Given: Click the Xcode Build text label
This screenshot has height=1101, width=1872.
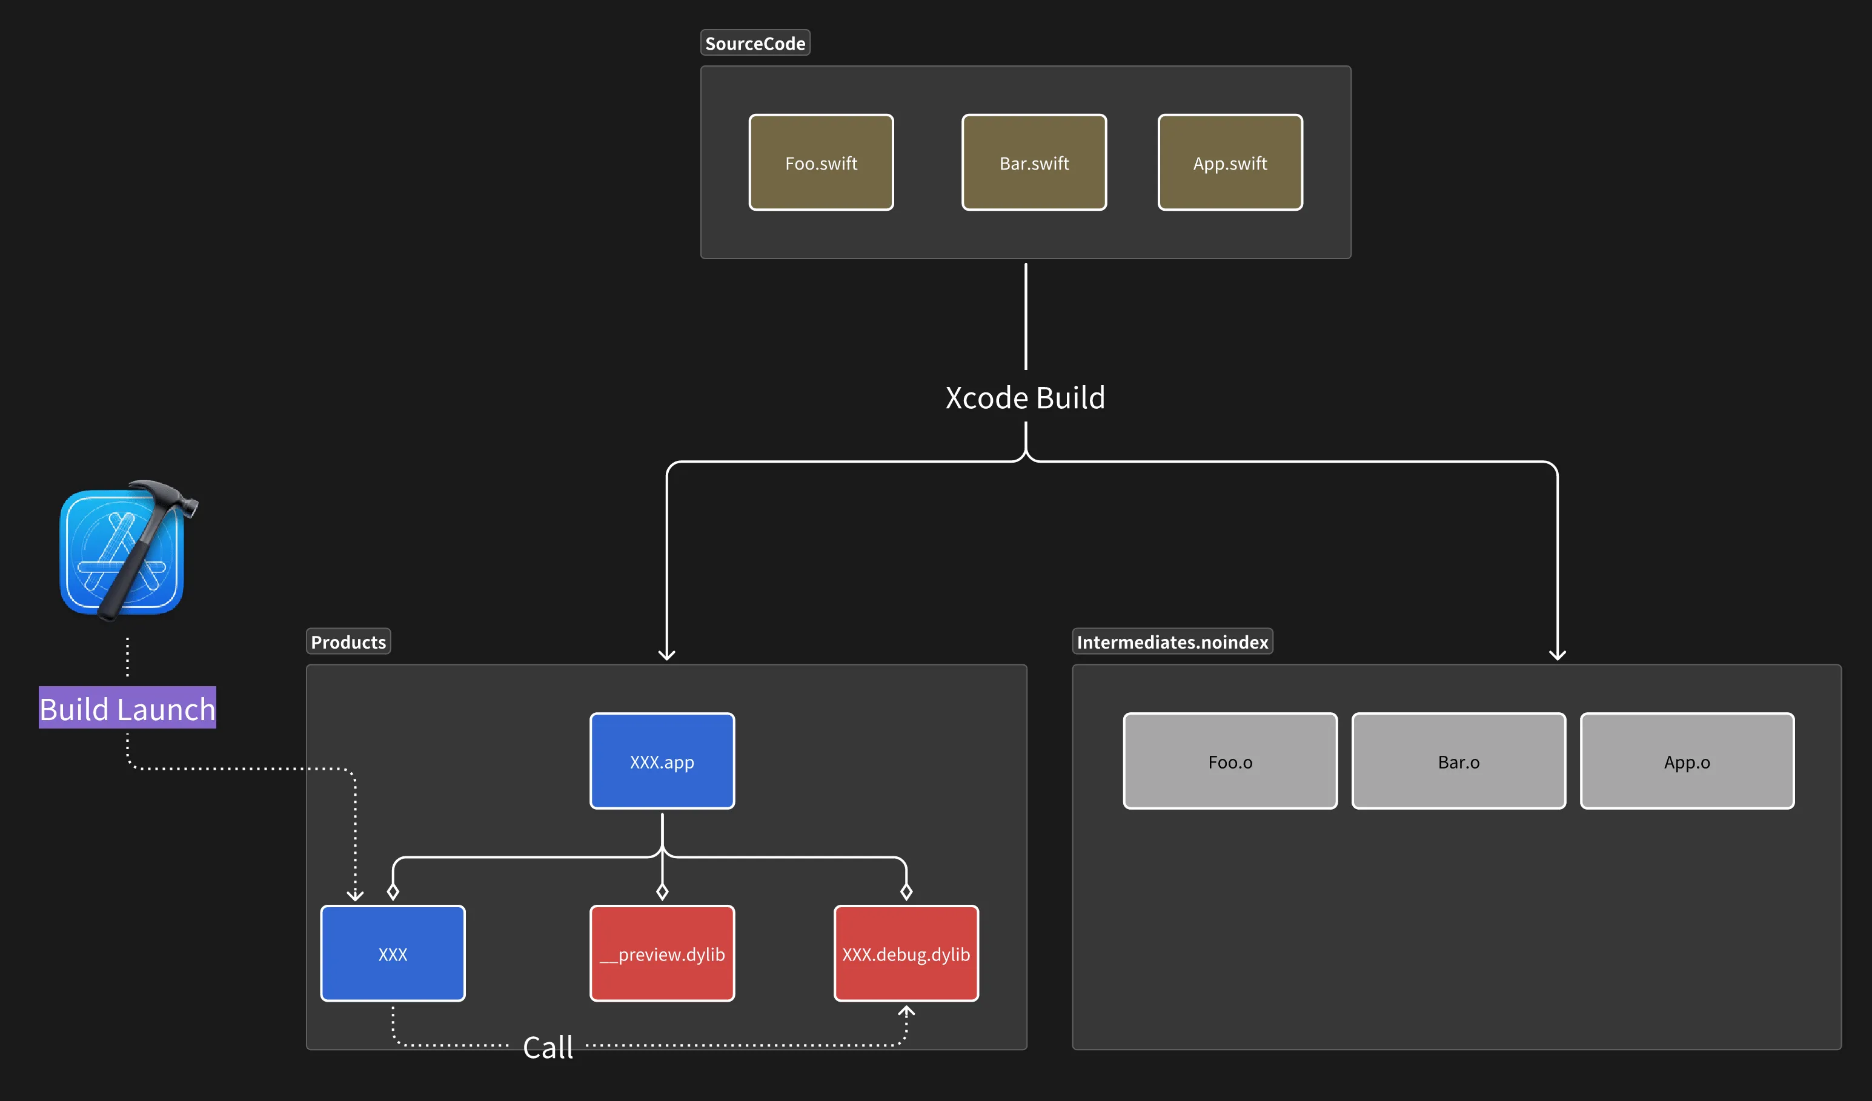Looking at the screenshot, I should tap(1025, 398).
